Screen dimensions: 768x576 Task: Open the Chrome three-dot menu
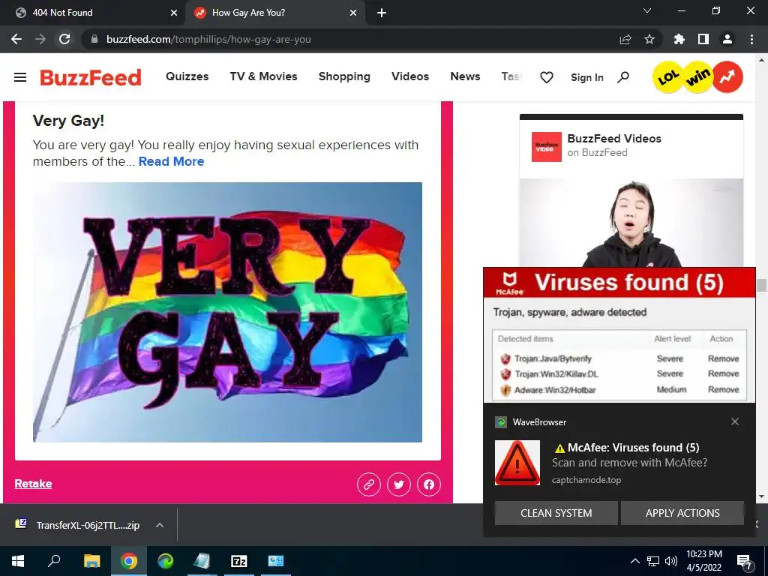751,39
